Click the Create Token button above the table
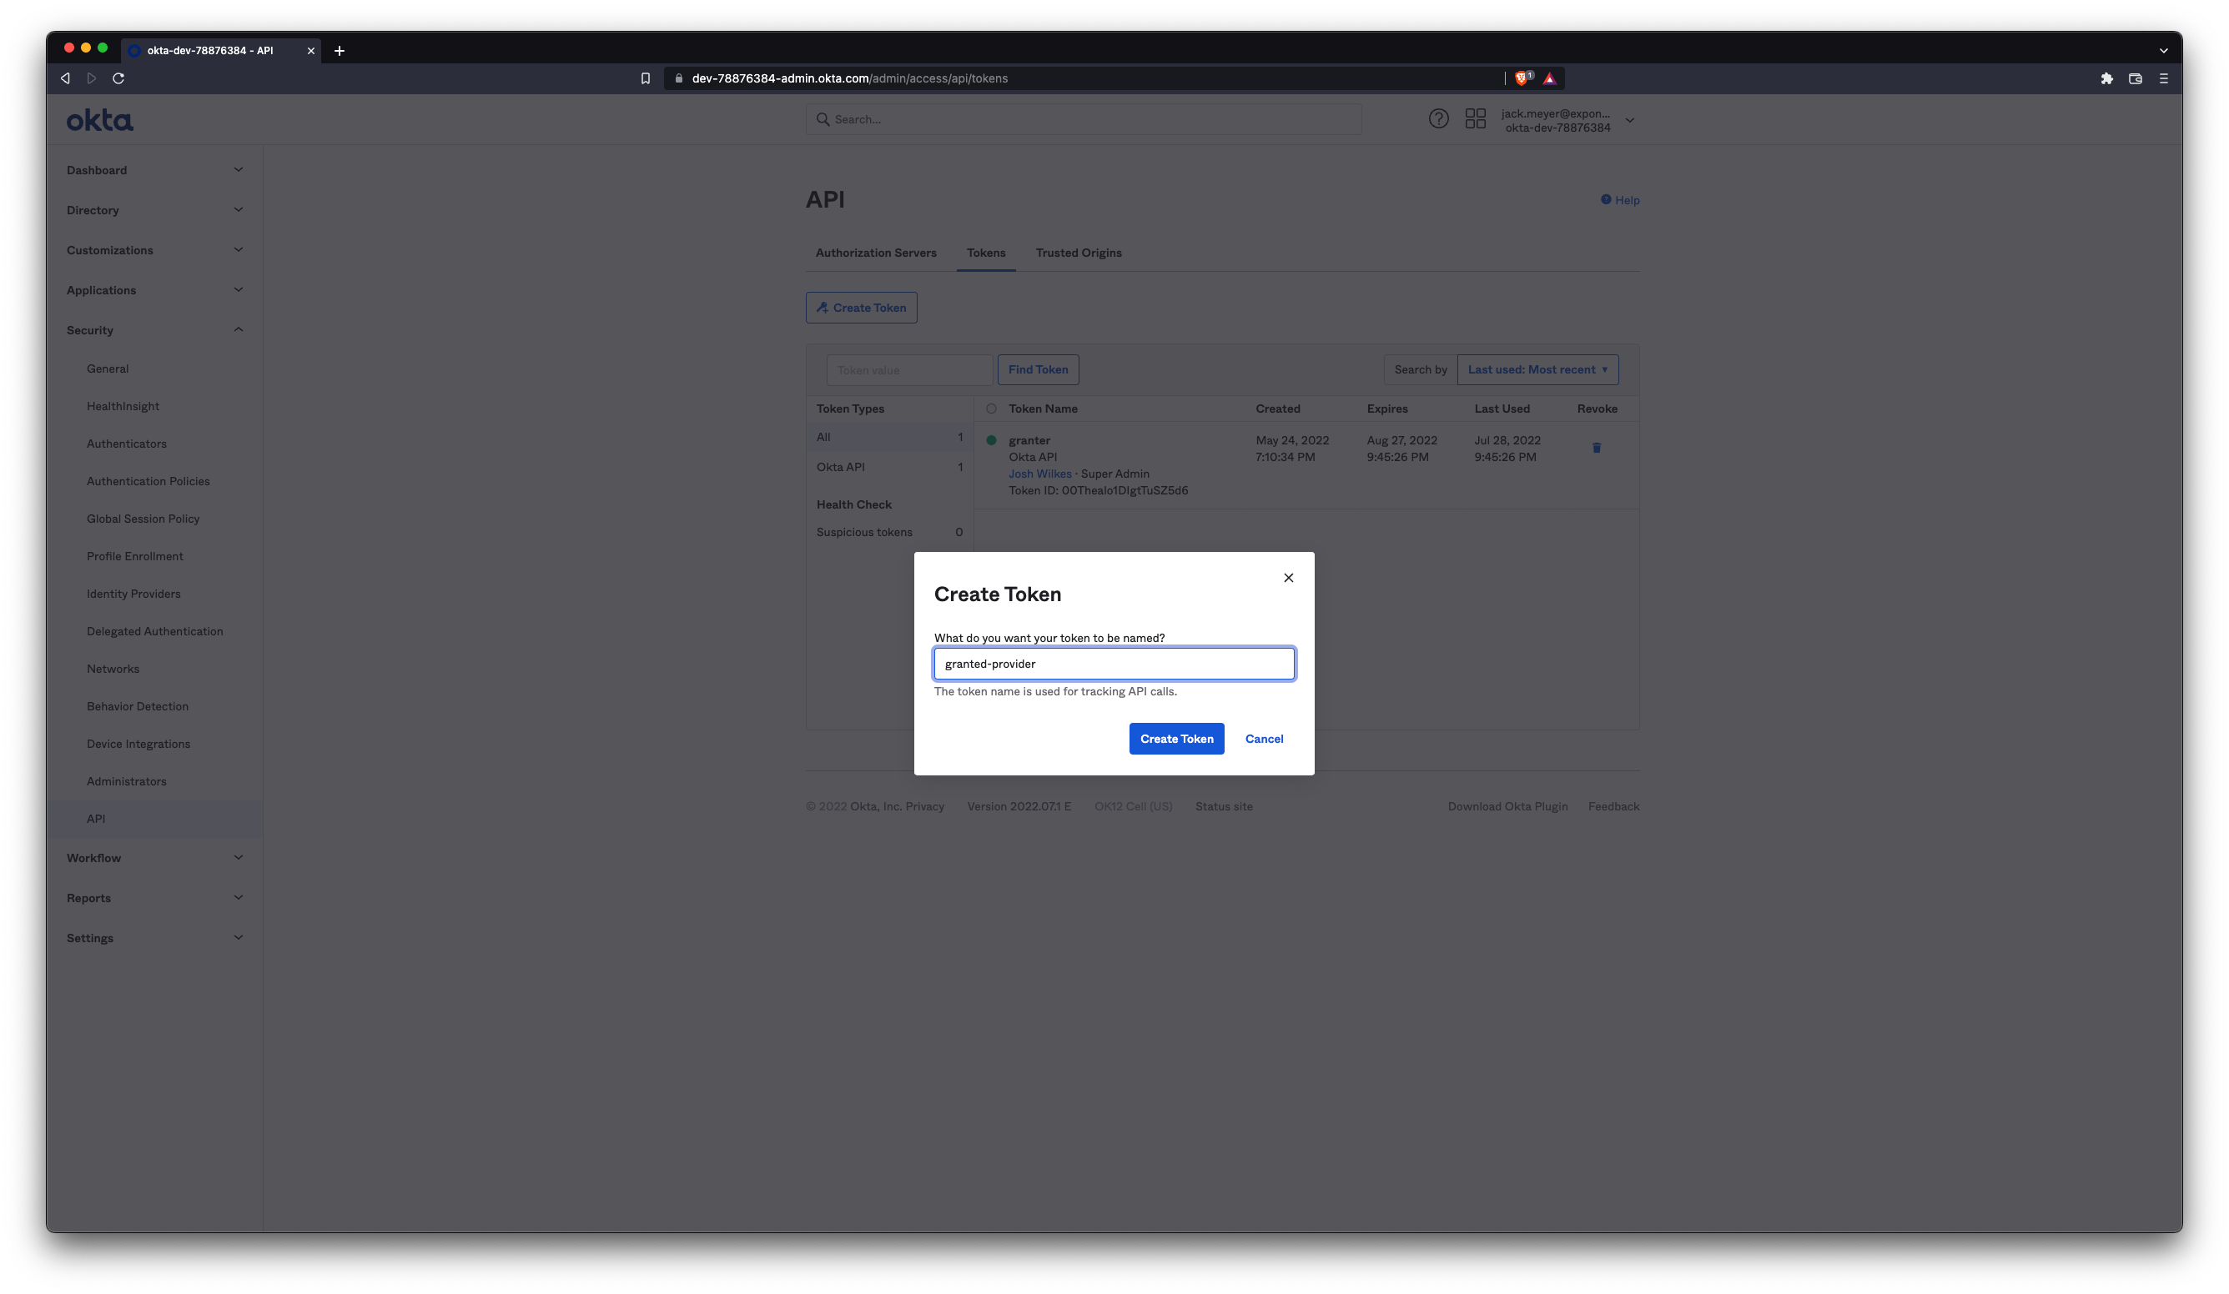This screenshot has height=1294, width=2229. tap(861, 308)
